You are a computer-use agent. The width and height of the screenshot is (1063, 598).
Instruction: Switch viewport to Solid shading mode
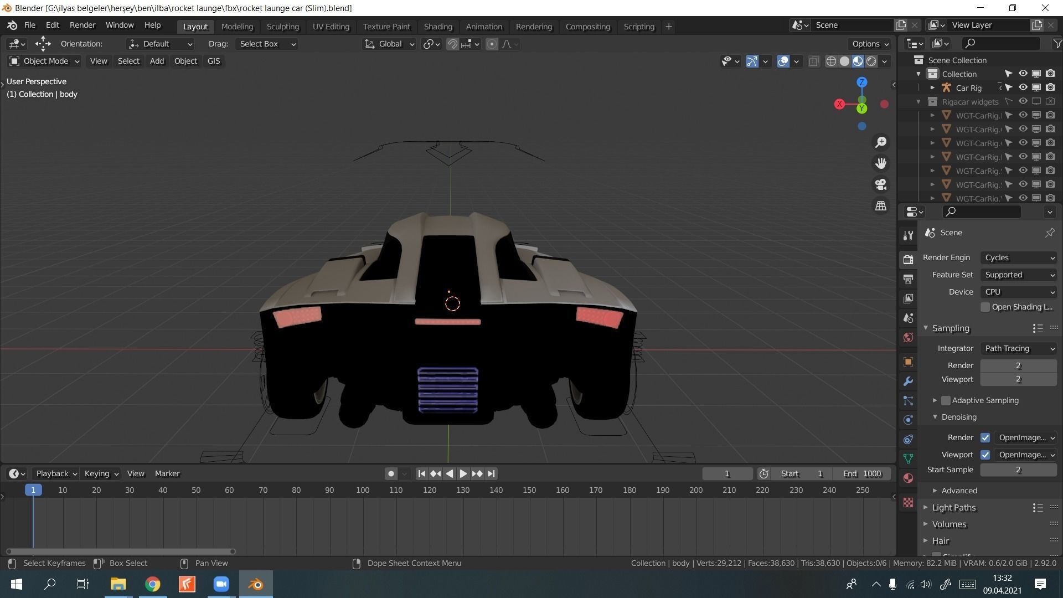[x=844, y=61]
